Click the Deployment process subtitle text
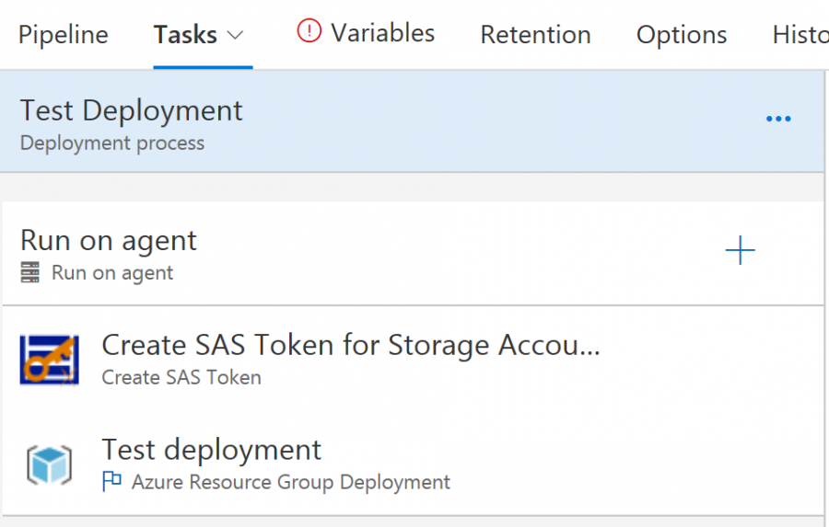Image resolution: width=829 pixels, height=527 pixels. pos(112,143)
